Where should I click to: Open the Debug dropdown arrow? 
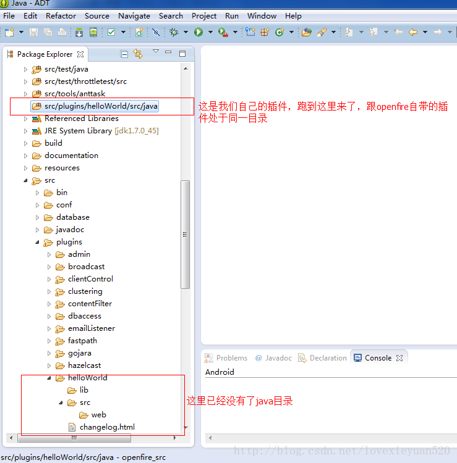coord(186,32)
